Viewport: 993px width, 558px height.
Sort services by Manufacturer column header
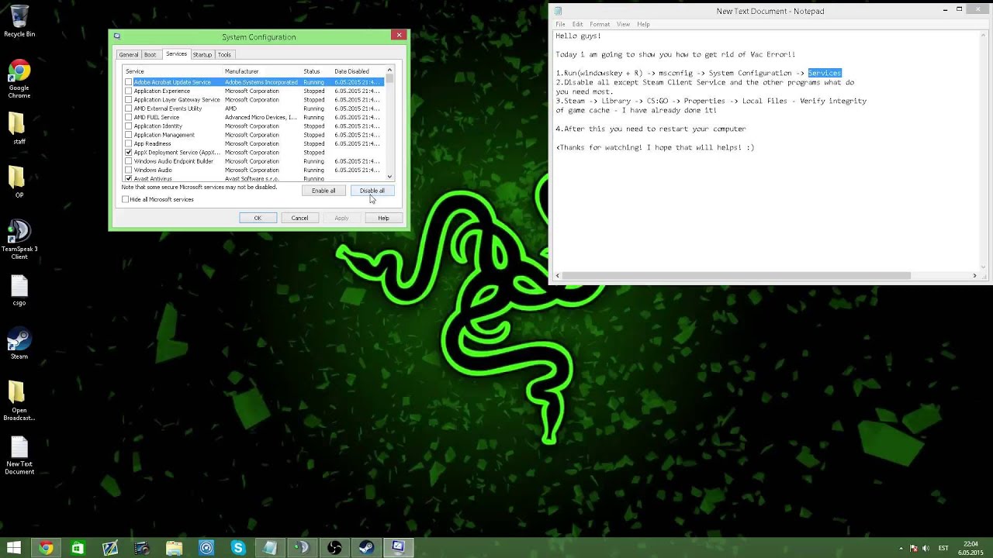(262, 71)
